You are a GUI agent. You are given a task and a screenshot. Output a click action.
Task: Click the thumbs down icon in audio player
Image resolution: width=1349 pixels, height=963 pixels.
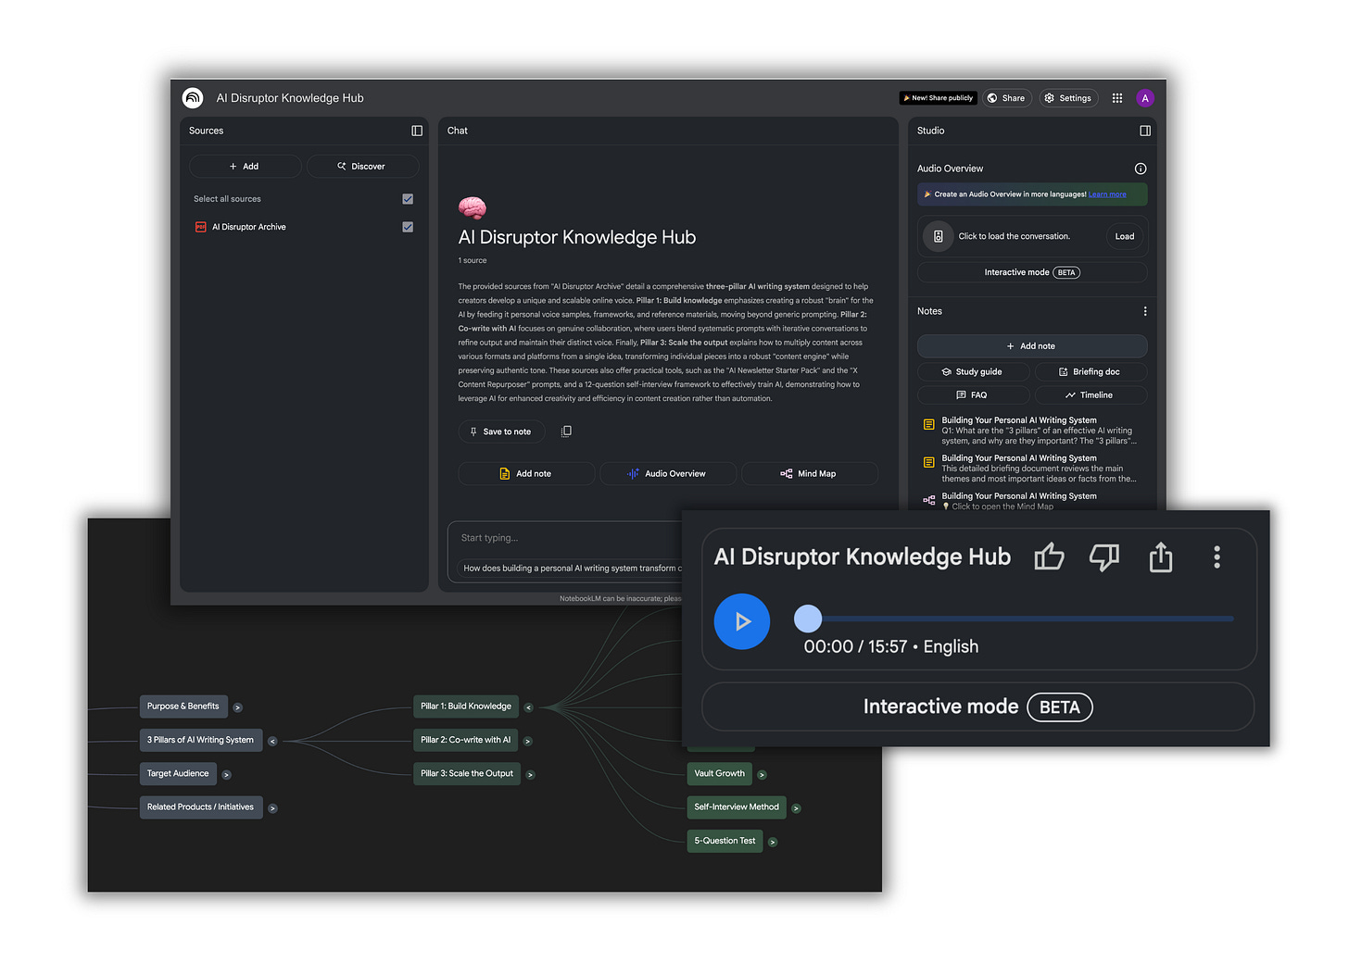coord(1104,557)
